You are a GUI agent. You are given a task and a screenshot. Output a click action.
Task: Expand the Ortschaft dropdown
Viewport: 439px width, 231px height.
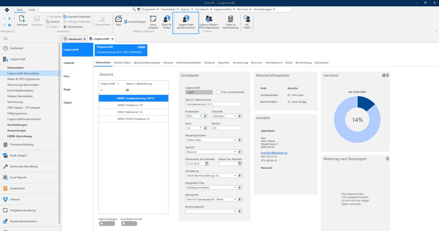coord(235,116)
